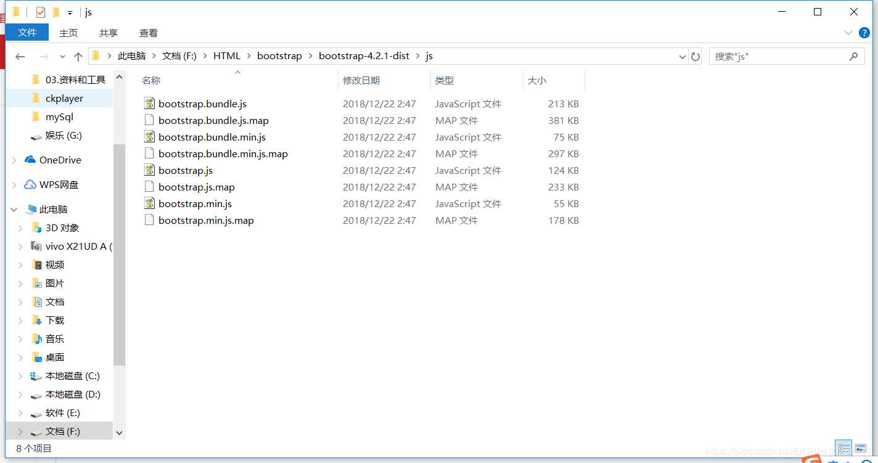878x463 pixels.
Task: Select the 文档 (F:) drive in sidebar
Action: click(59, 431)
